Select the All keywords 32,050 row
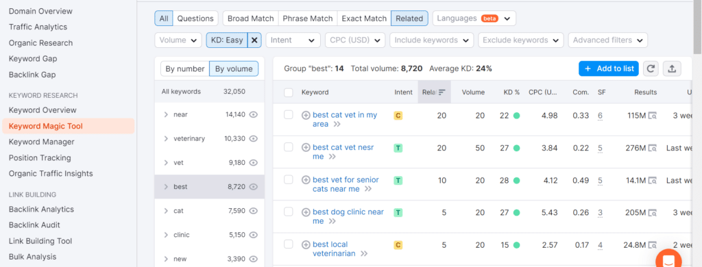Screen dimensions: 702x267 (209, 92)
